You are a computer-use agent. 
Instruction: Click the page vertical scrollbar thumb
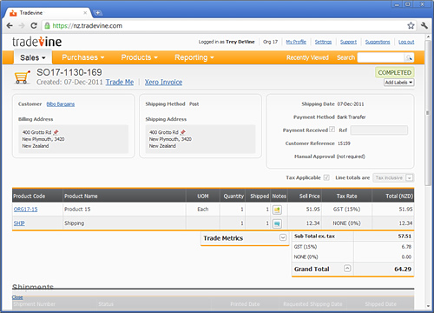click(428, 113)
